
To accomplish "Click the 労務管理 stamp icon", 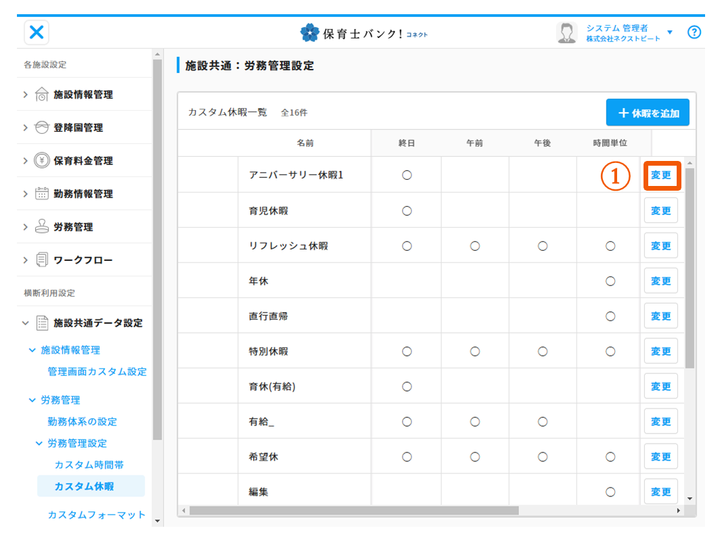I will (x=41, y=227).
